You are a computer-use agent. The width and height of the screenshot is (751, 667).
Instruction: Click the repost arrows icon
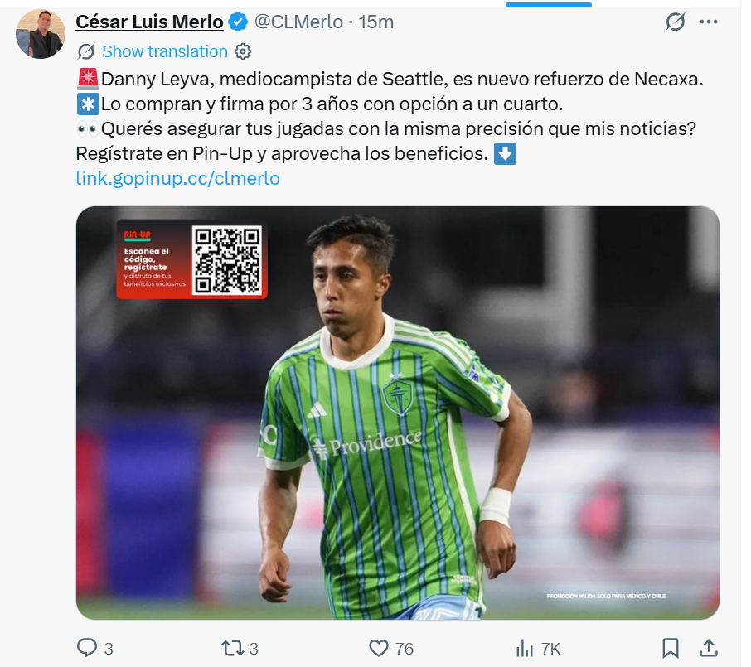click(x=232, y=648)
